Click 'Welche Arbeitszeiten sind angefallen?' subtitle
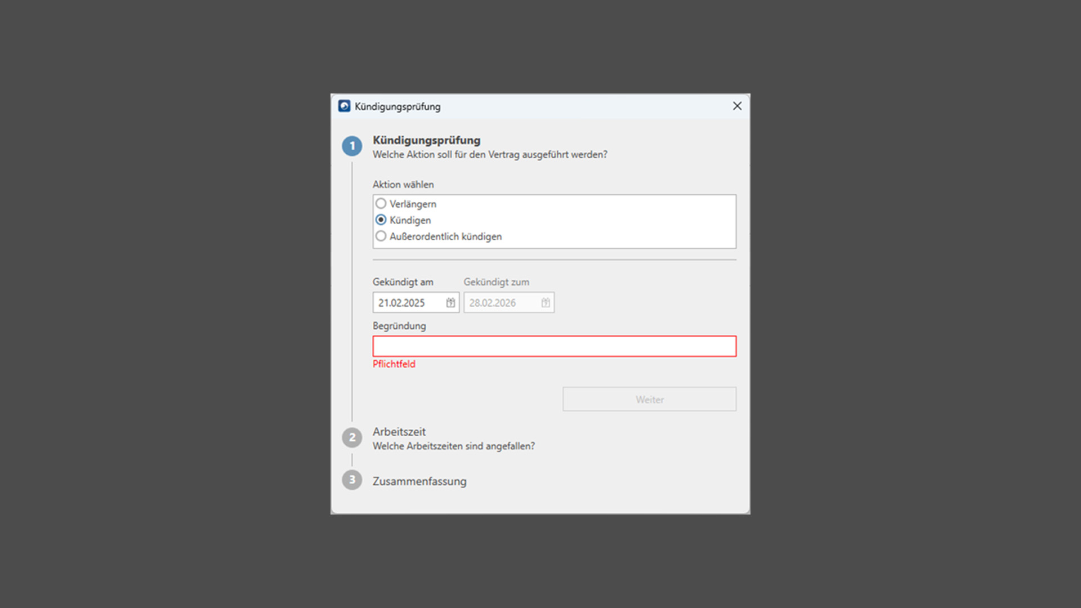This screenshot has width=1081, height=608. point(453,446)
